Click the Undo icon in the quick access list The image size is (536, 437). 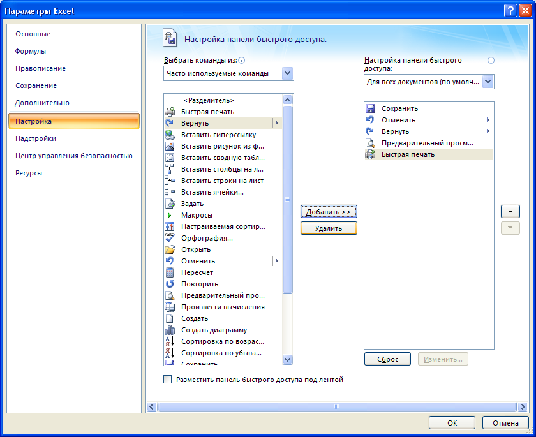[370, 120]
